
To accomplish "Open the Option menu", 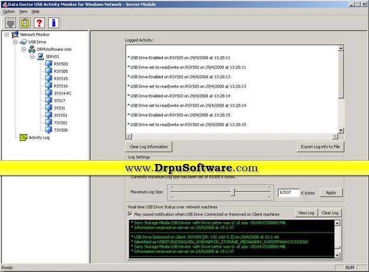I will 9,11.
